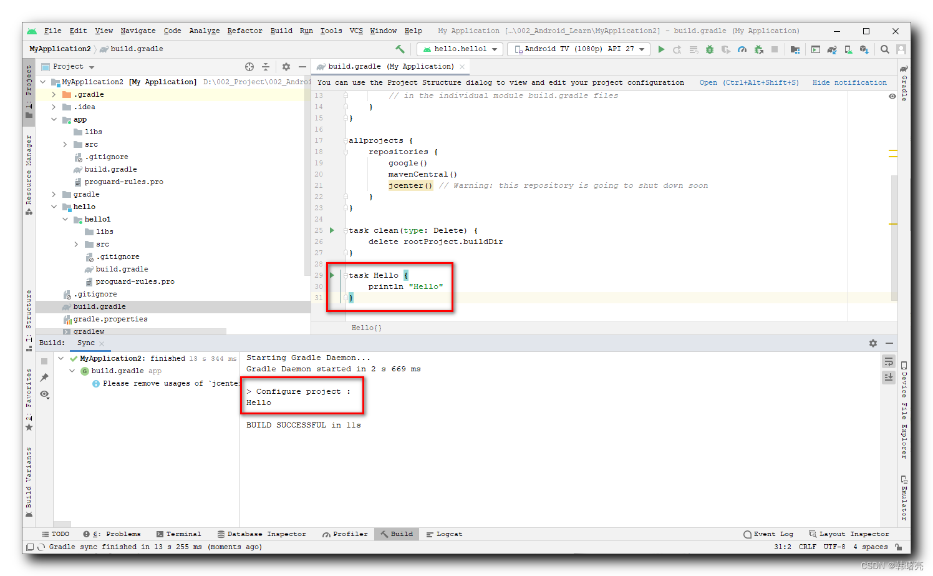Toggle soft-wrap in Build output

(x=889, y=362)
